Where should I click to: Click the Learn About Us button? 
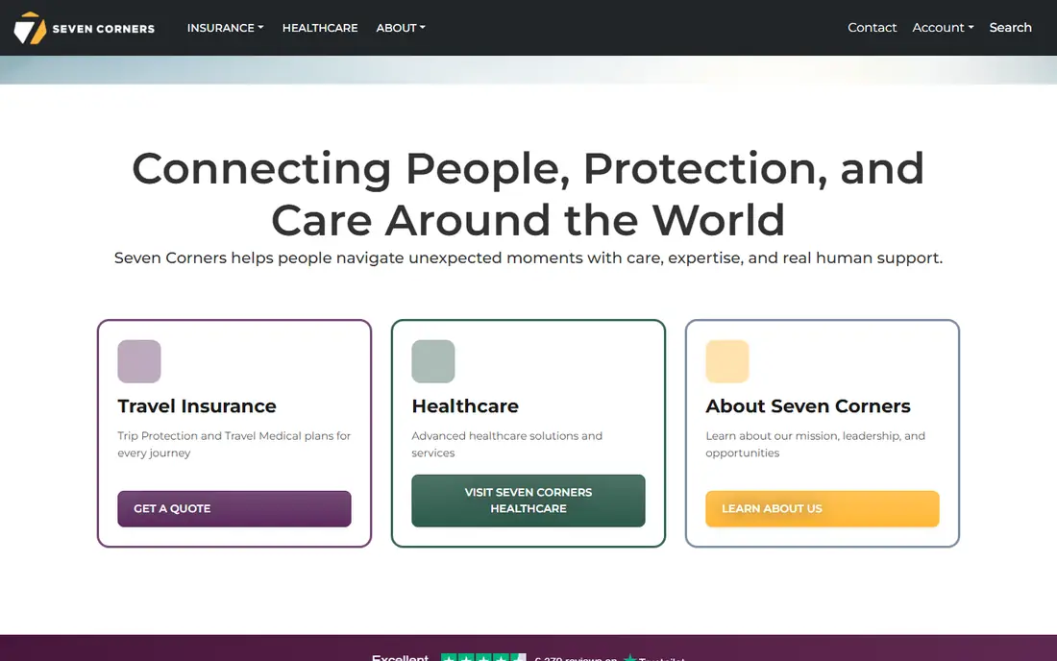click(822, 509)
